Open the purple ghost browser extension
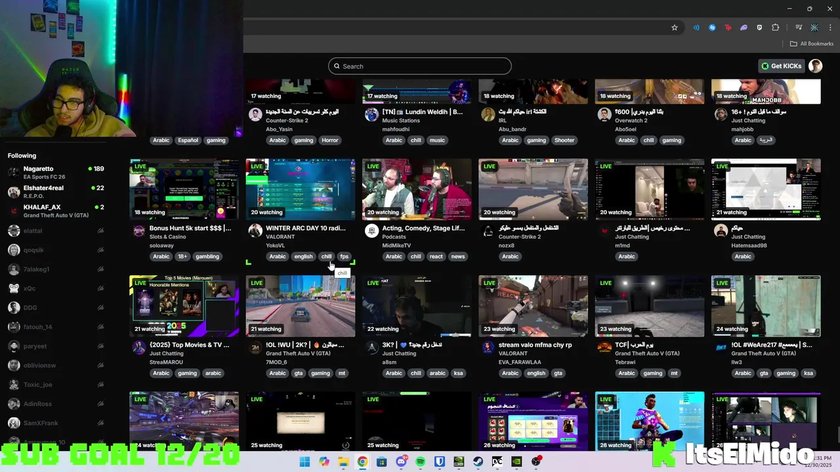 pyautogui.click(x=744, y=28)
